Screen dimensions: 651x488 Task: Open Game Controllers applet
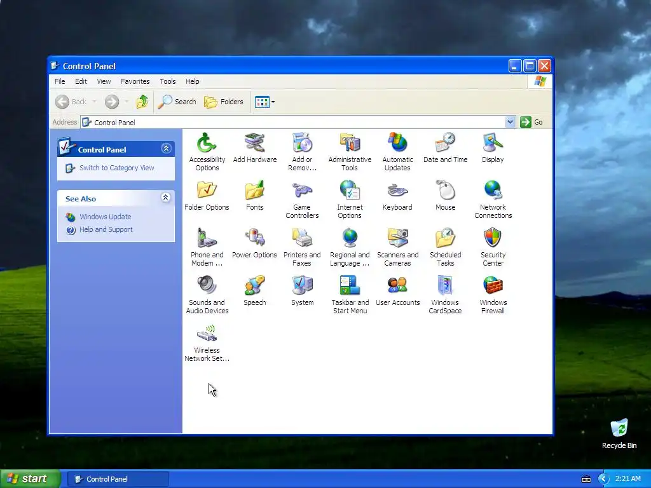302,200
